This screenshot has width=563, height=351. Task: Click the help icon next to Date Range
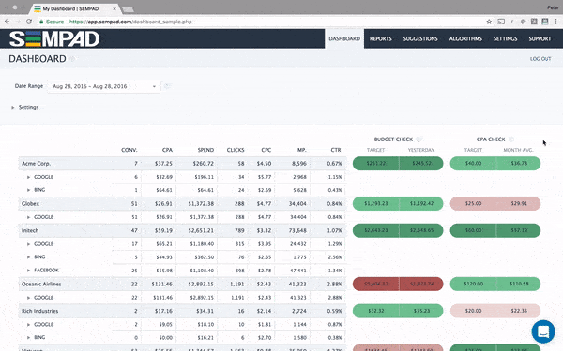[x=167, y=86]
